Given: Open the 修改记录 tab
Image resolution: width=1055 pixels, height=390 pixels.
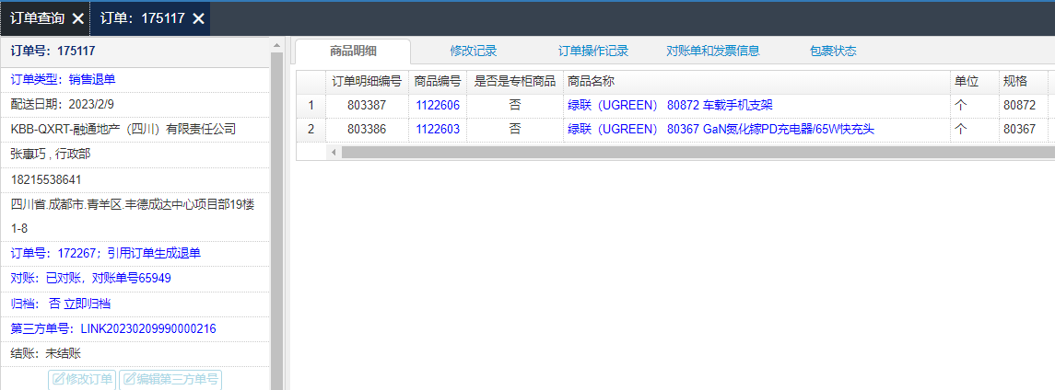Looking at the screenshot, I should click(x=474, y=51).
